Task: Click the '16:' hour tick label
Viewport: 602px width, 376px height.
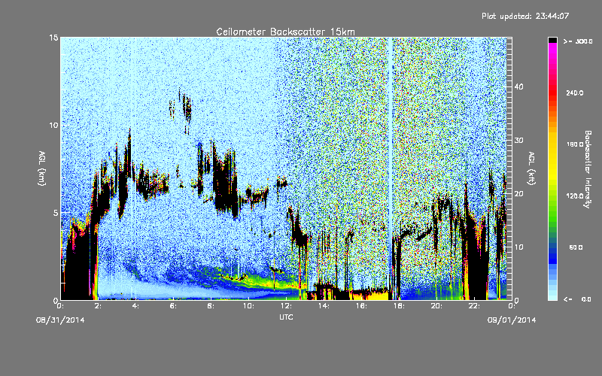Action: tap(362, 306)
